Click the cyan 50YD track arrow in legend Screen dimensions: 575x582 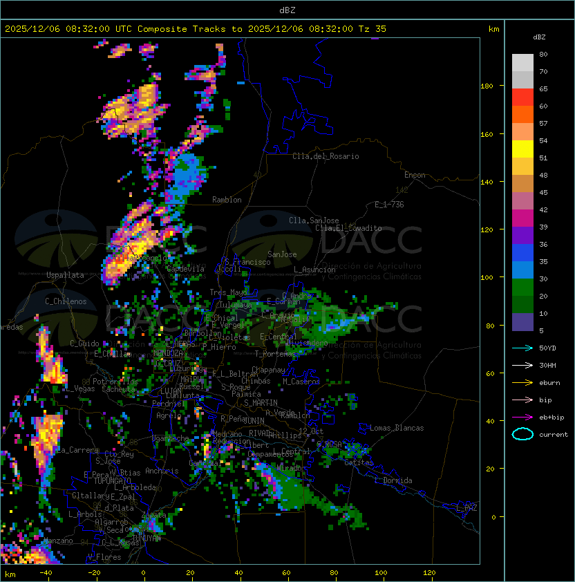point(522,348)
